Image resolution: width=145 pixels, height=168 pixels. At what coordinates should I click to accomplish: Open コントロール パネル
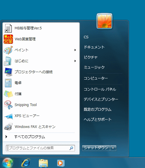click(x=100, y=89)
